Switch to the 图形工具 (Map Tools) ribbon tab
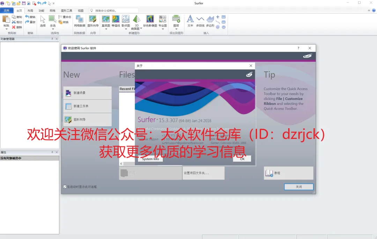 (67, 10)
